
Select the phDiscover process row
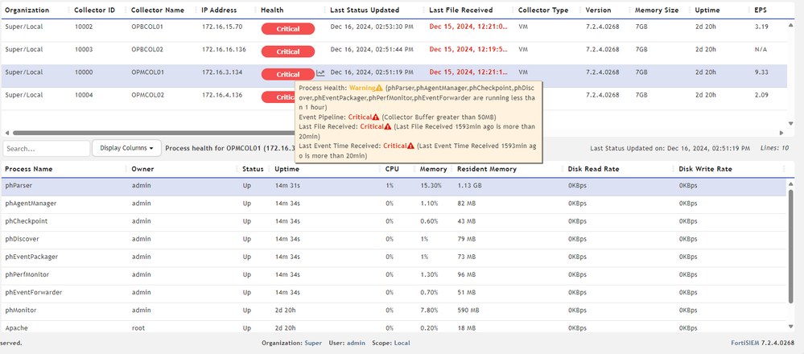[394, 239]
